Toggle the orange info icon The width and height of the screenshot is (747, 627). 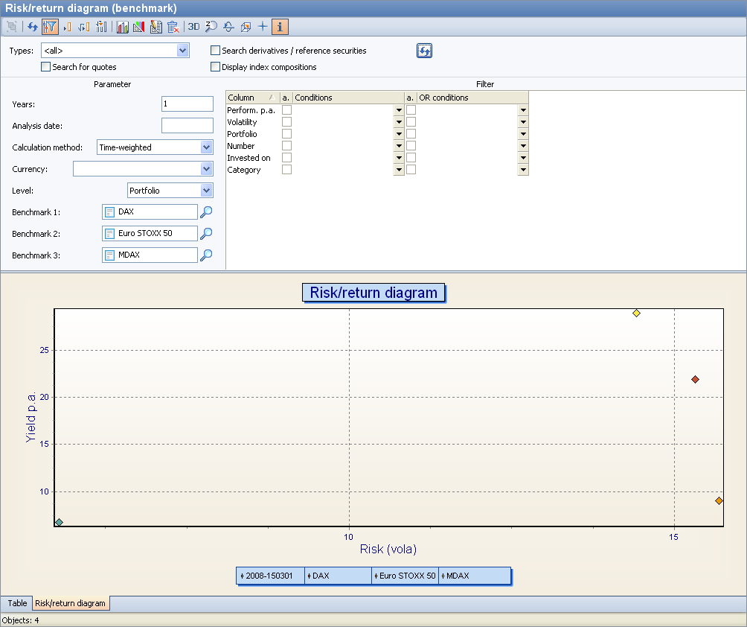coord(280,27)
